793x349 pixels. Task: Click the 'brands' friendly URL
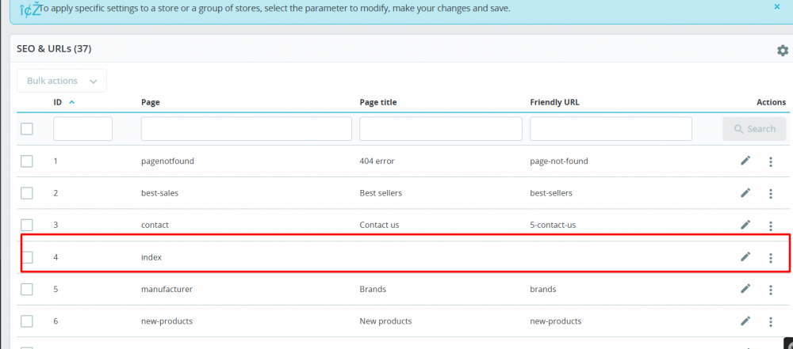543,290
